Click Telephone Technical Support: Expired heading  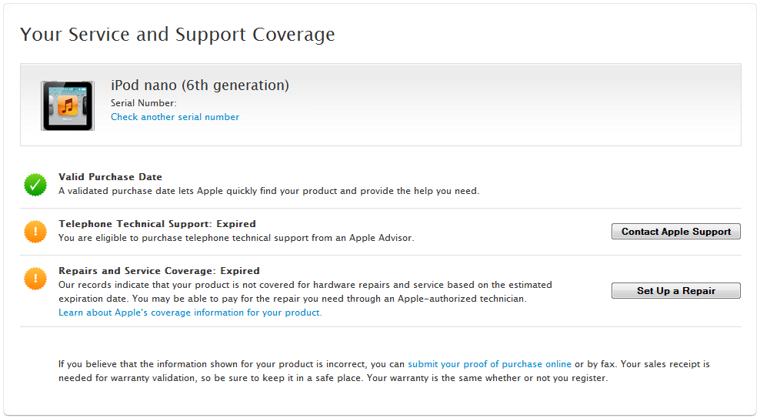point(157,224)
